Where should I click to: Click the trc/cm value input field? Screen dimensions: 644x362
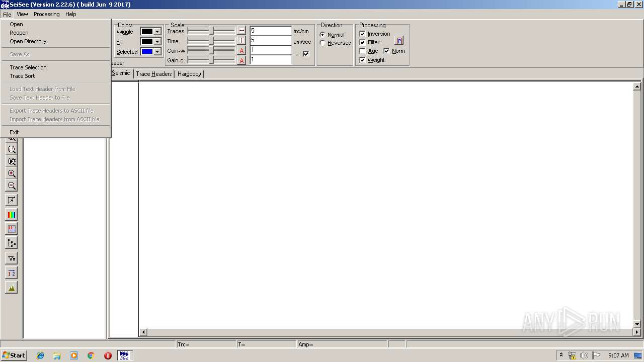coord(271,31)
